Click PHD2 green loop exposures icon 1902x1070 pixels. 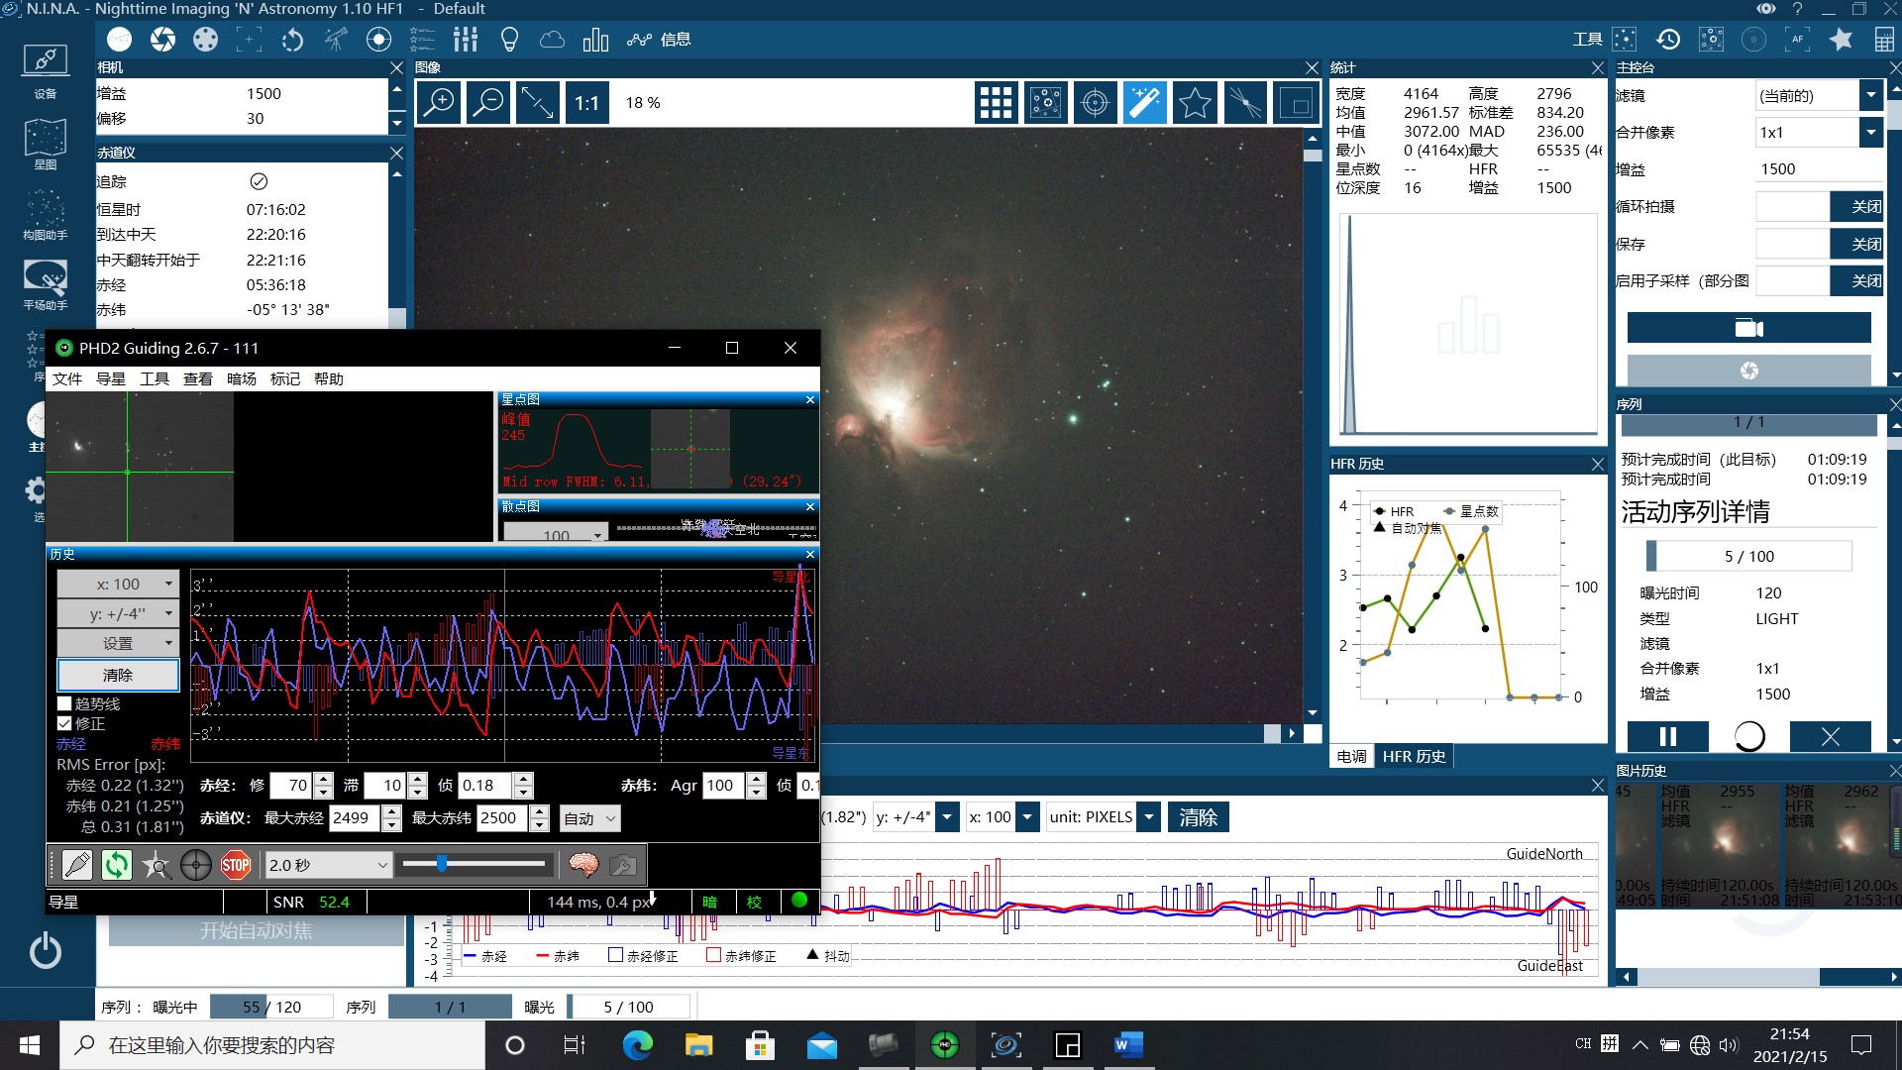[117, 865]
